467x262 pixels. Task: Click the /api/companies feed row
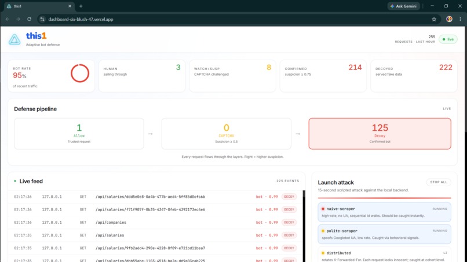(155, 223)
